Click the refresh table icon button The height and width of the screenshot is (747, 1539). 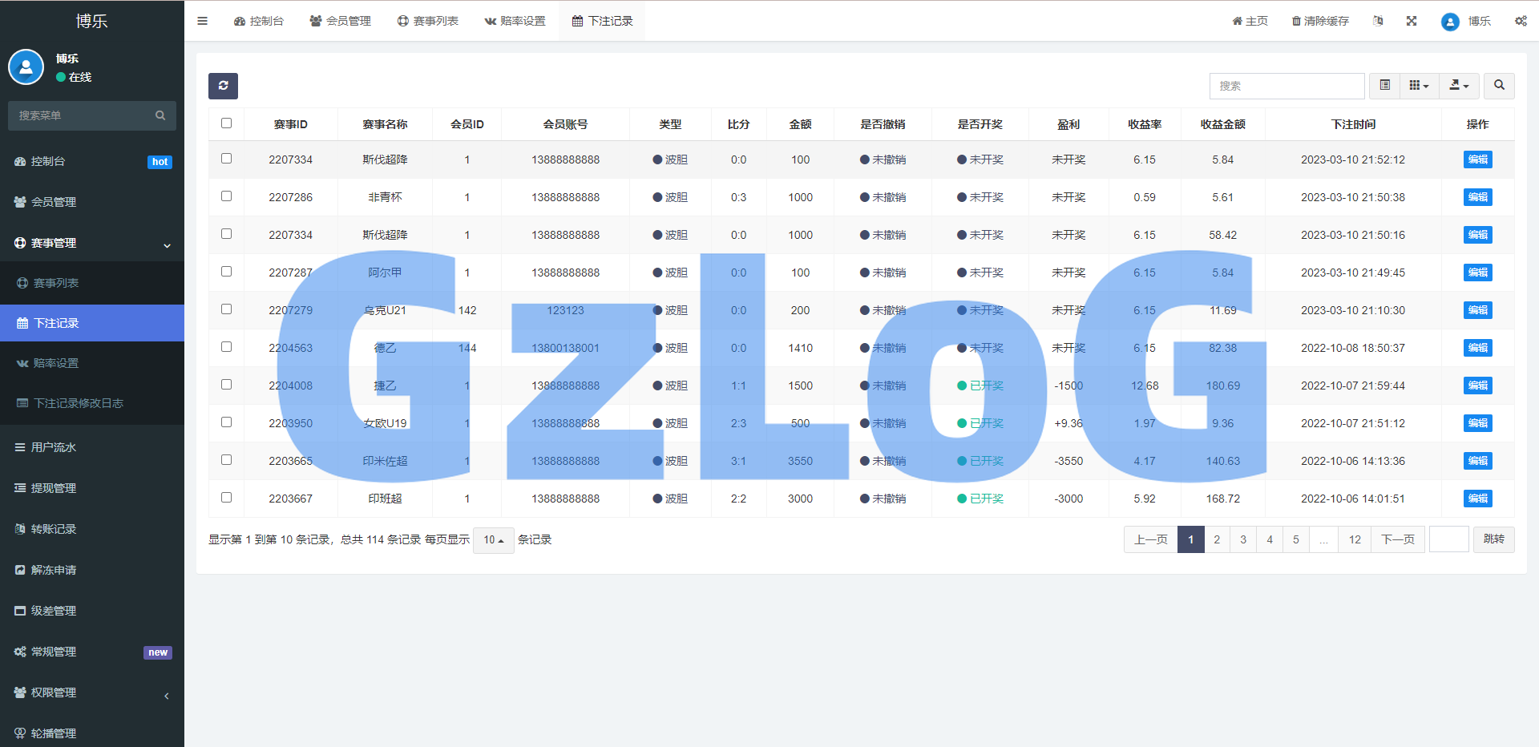coord(223,86)
